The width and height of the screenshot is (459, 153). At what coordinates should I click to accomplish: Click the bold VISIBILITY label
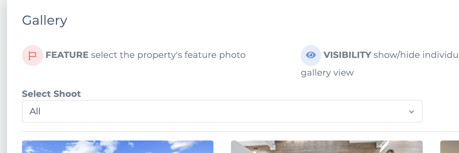coord(347,55)
